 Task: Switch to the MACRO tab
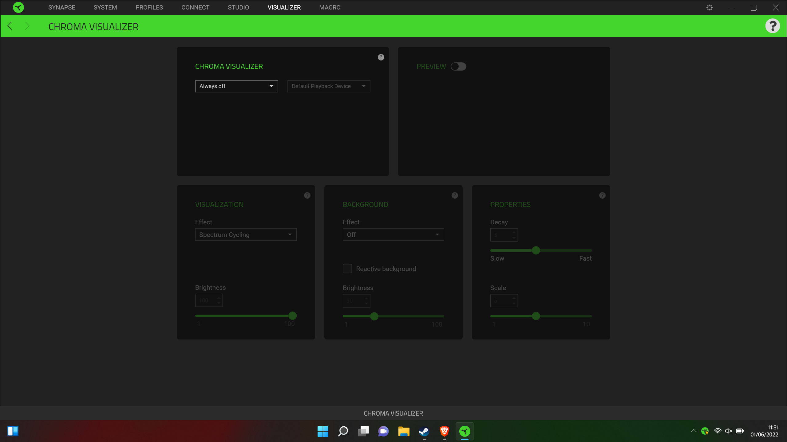pos(329,7)
